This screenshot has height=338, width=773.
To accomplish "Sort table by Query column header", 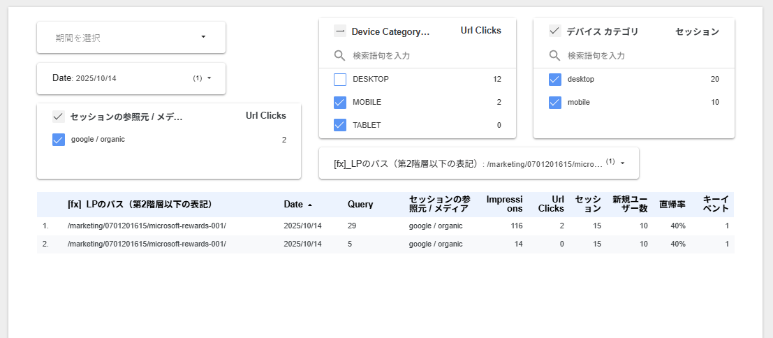I will pyautogui.click(x=360, y=205).
